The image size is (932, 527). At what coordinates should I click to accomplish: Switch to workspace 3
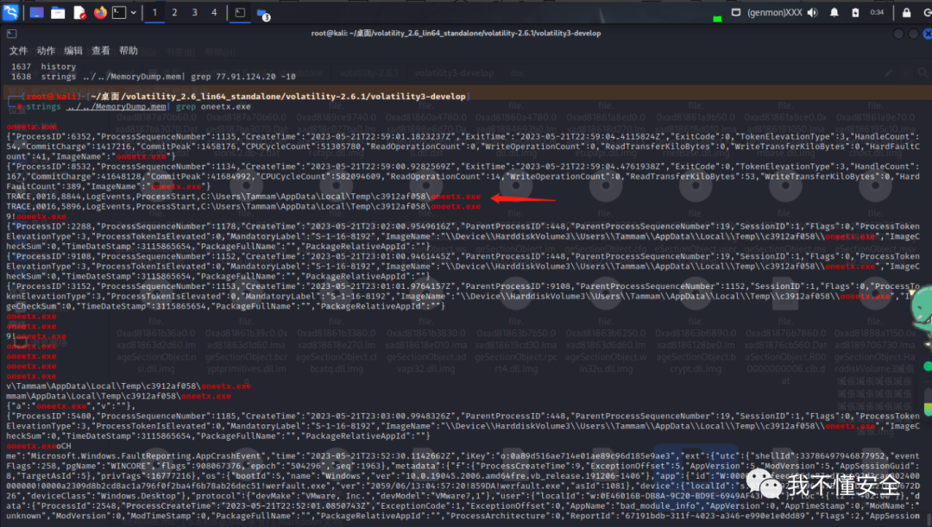194,12
